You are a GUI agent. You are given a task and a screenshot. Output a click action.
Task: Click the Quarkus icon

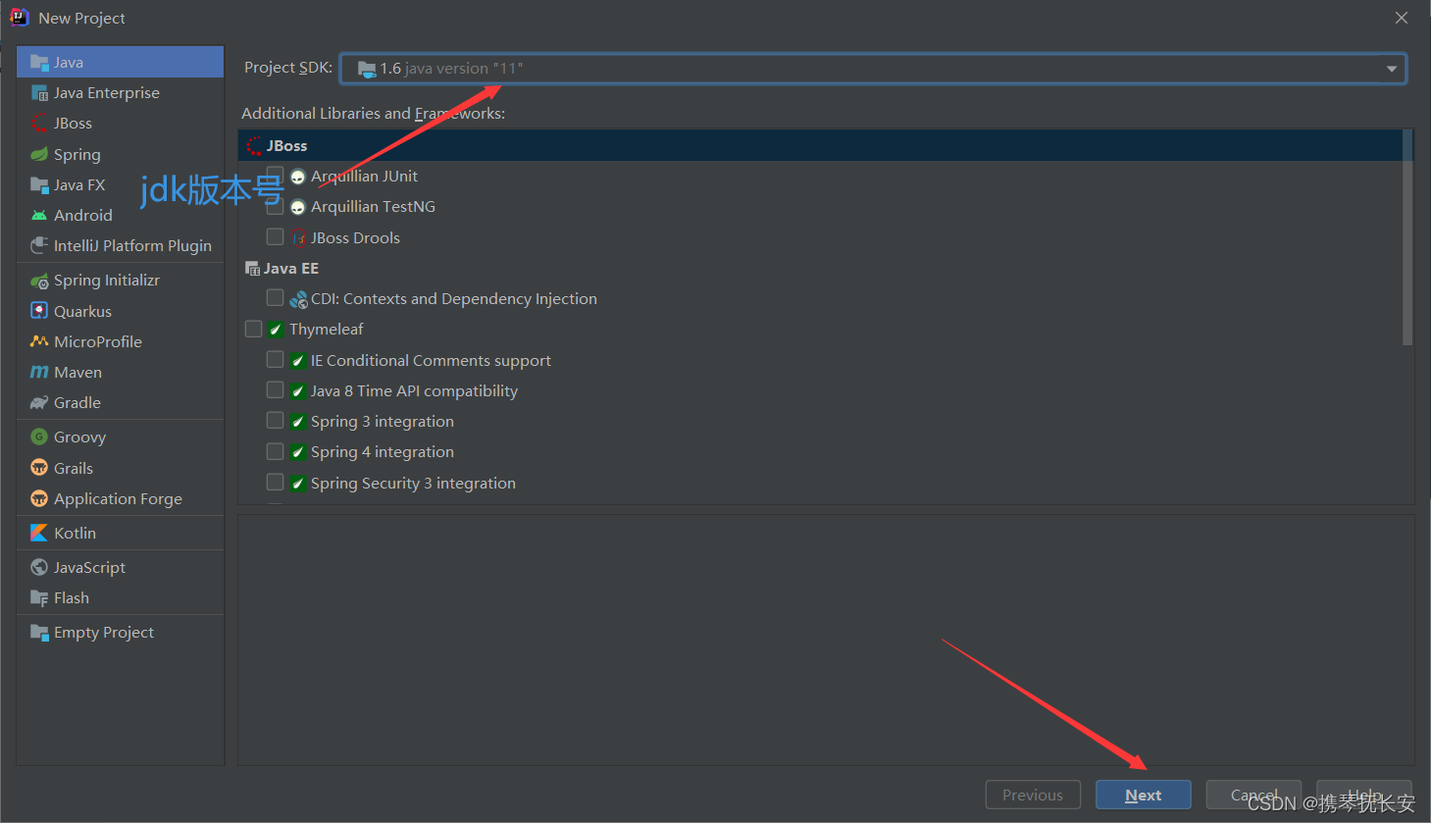39,311
